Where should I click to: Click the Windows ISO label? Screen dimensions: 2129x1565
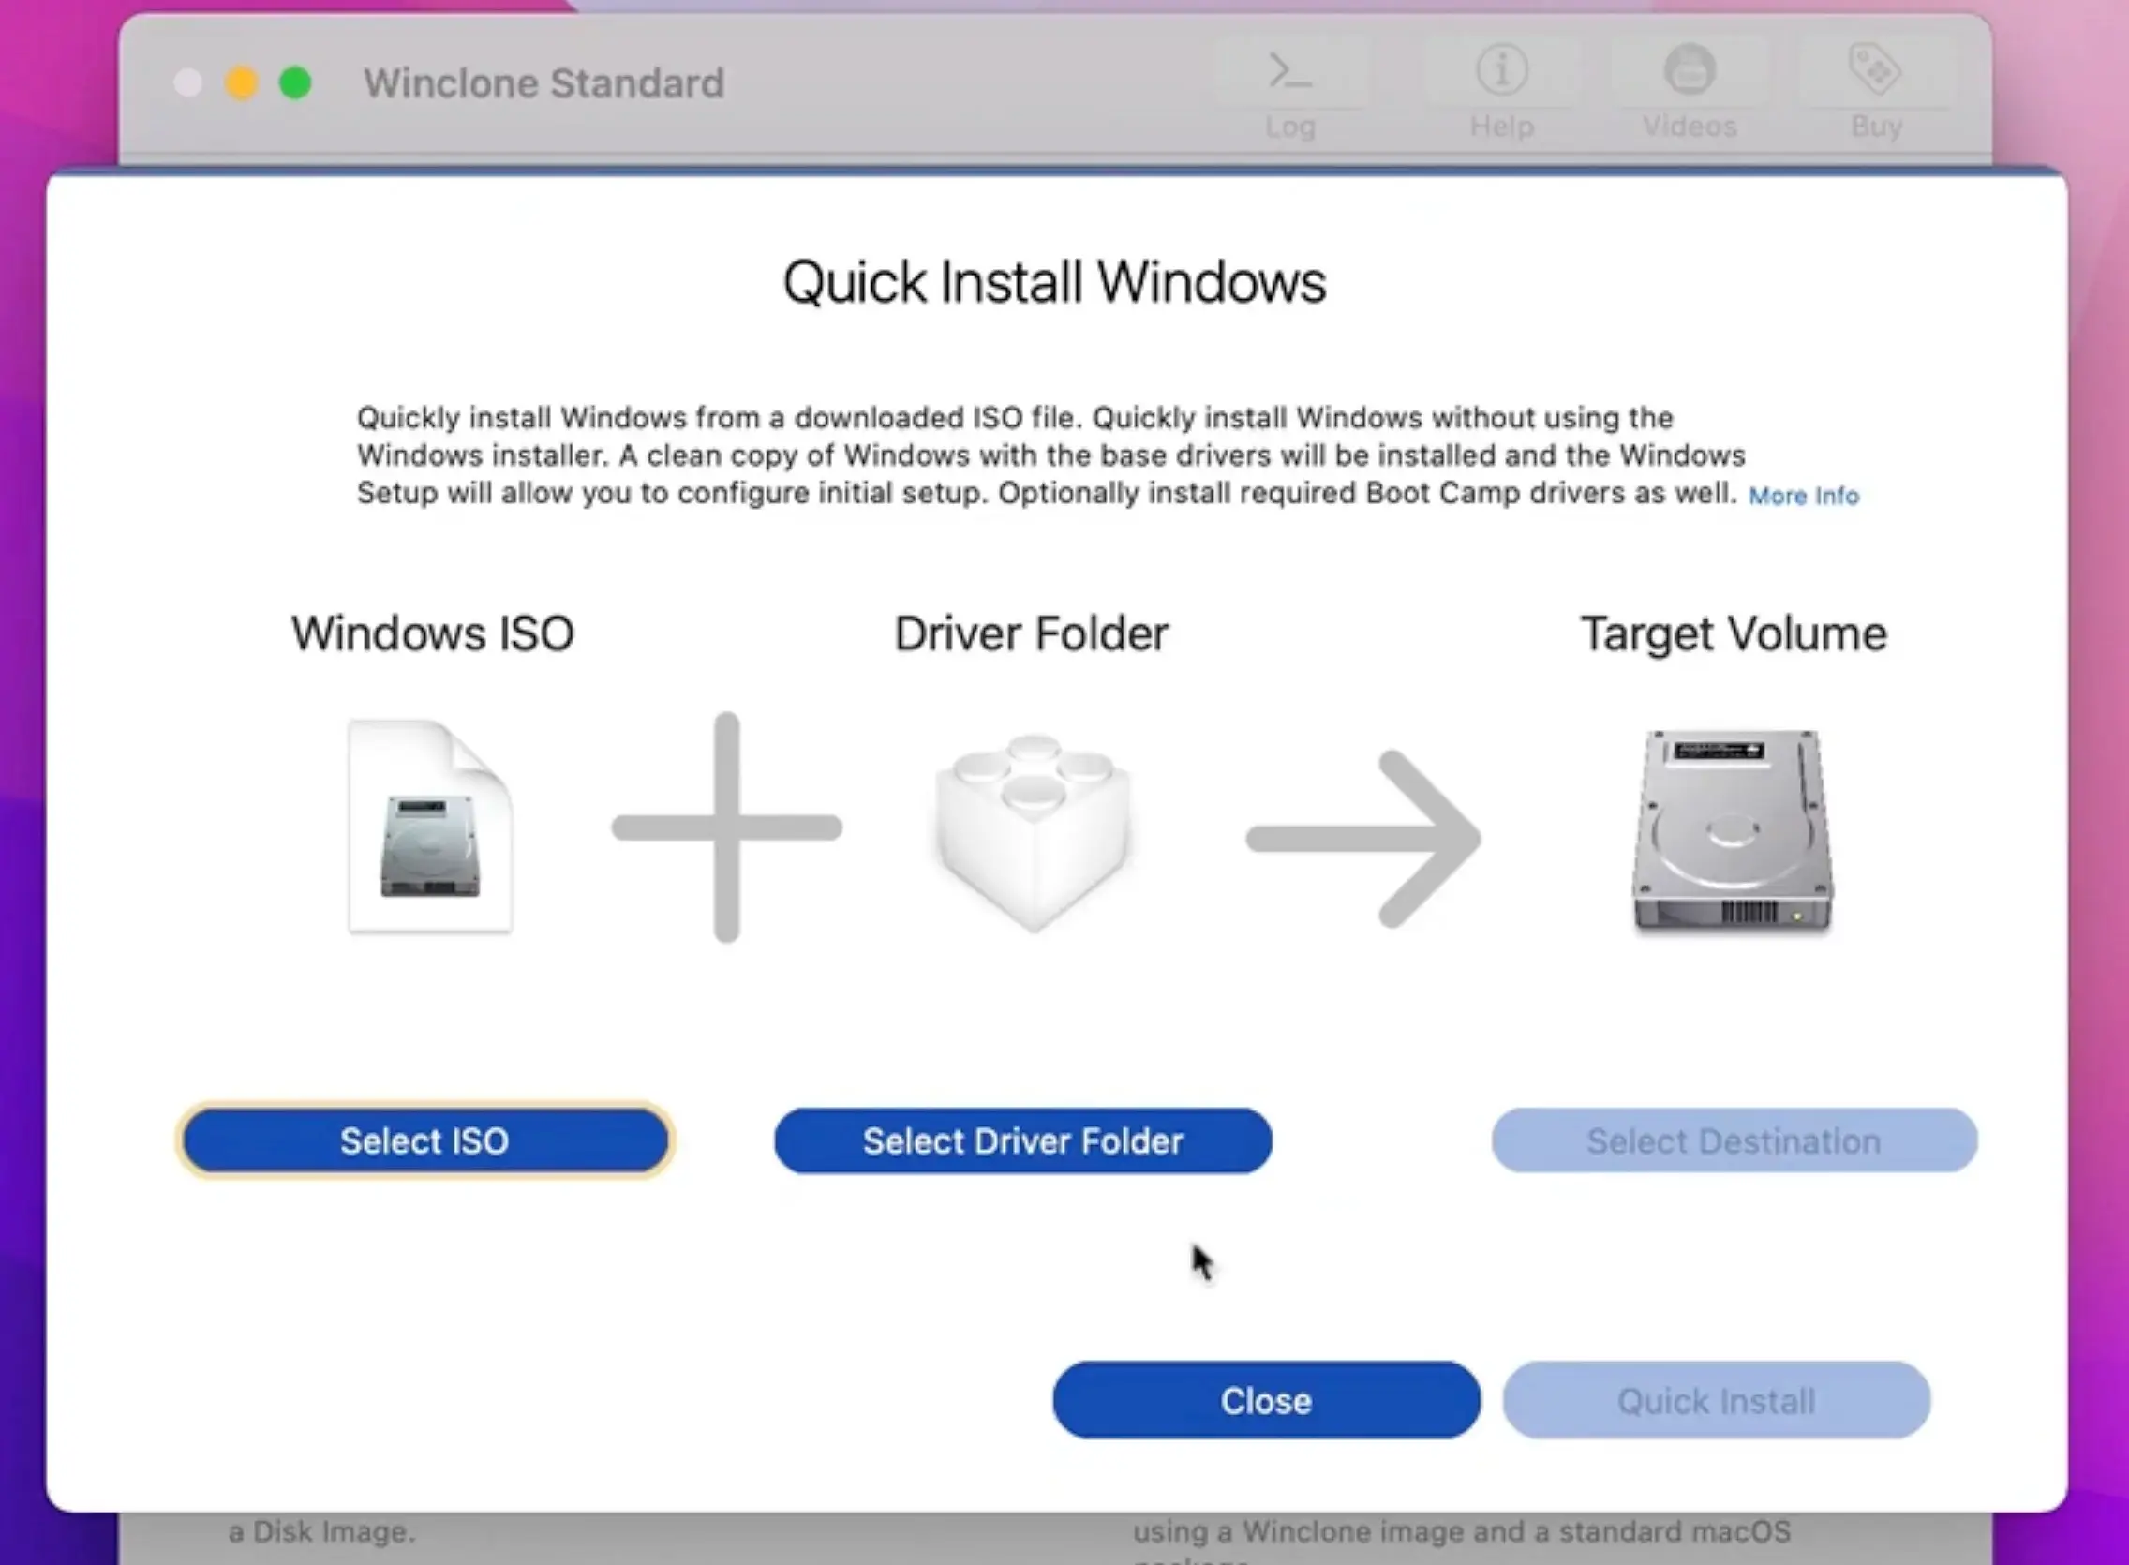433,633
